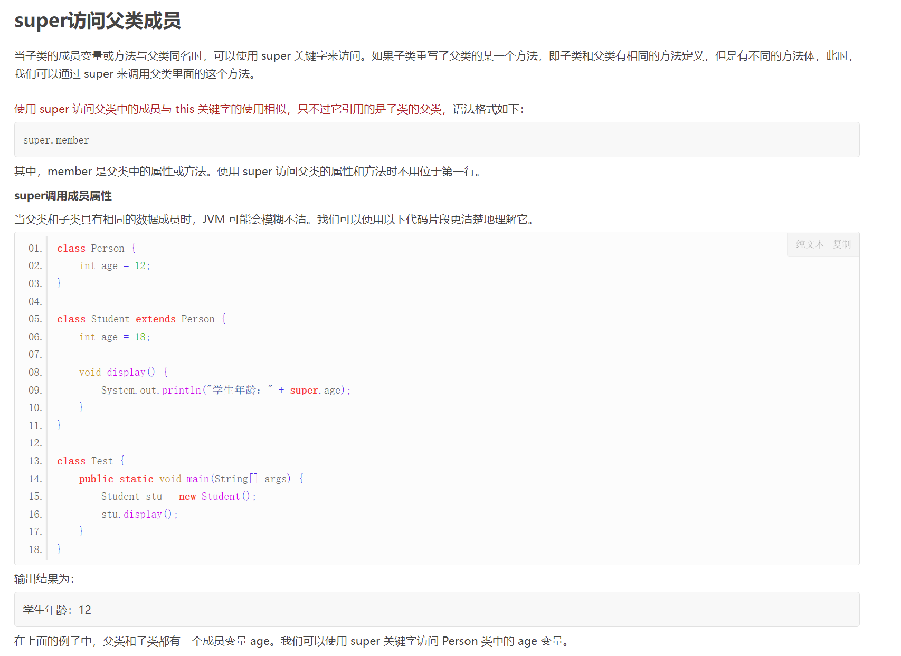This screenshot has width=901, height=656.
Task: Click the 复制 copy button
Action: 842,244
